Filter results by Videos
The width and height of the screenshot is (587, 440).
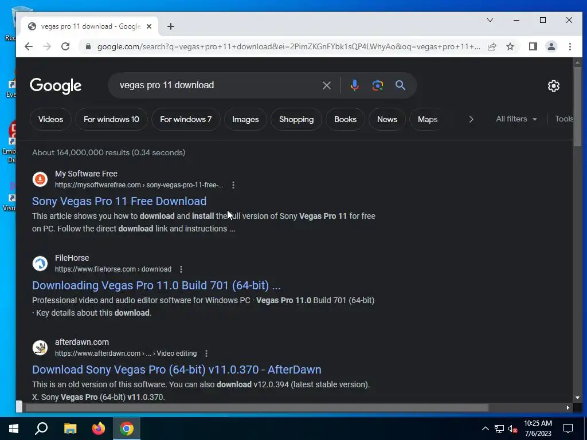pos(50,119)
